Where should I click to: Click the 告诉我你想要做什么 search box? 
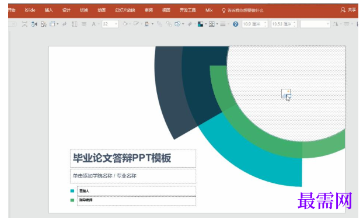tap(243, 11)
